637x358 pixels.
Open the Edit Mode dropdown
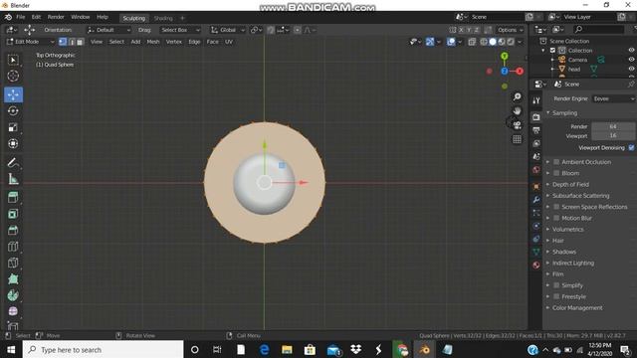click(31, 42)
